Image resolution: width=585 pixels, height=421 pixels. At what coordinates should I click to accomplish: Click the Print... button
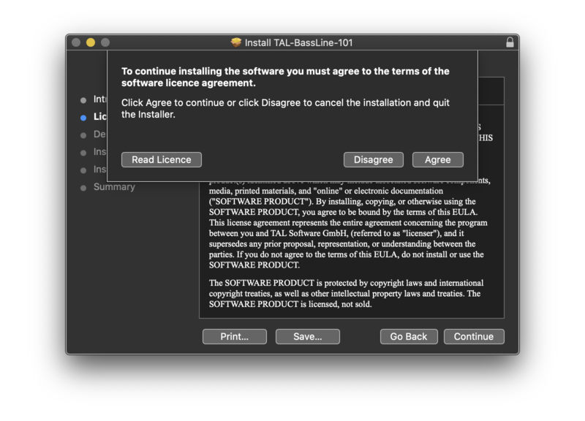pos(234,336)
